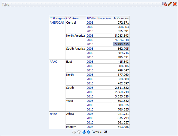178x136 pixels.
Task: Click the South America area cell
Action: tap(75, 49)
